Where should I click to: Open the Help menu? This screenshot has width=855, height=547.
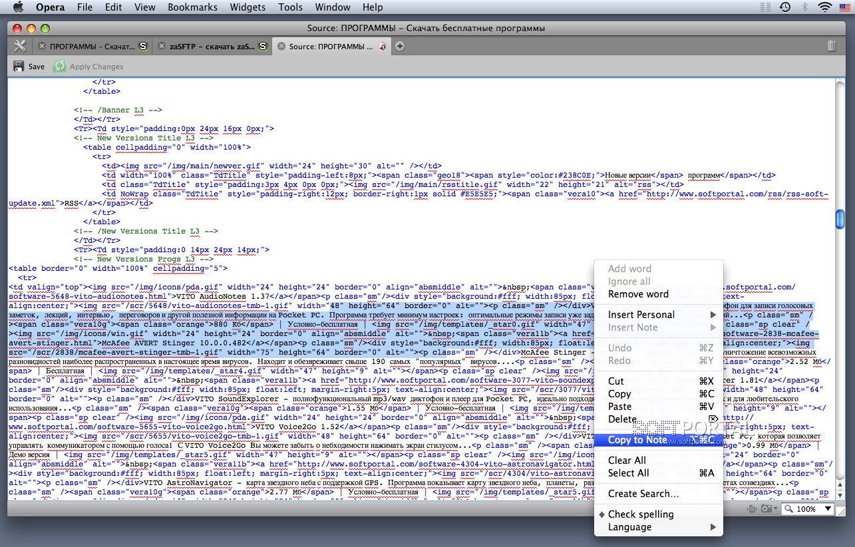[x=373, y=7]
